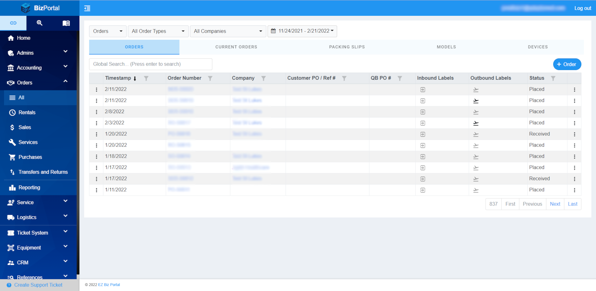This screenshot has width=596, height=291.
Task: Jump to the Last page
Action: click(572, 204)
